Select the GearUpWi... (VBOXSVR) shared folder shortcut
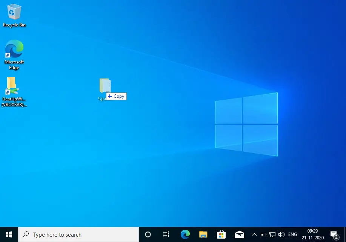 click(x=14, y=92)
